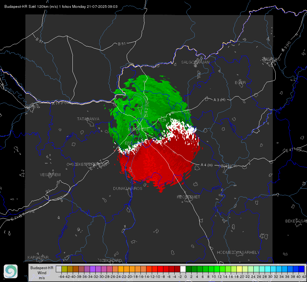Click the ÉRD town label
The width and height of the screenshot is (307, 282).
[x=129, y=143]
